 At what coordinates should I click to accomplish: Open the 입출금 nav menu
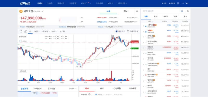point(50,3)
